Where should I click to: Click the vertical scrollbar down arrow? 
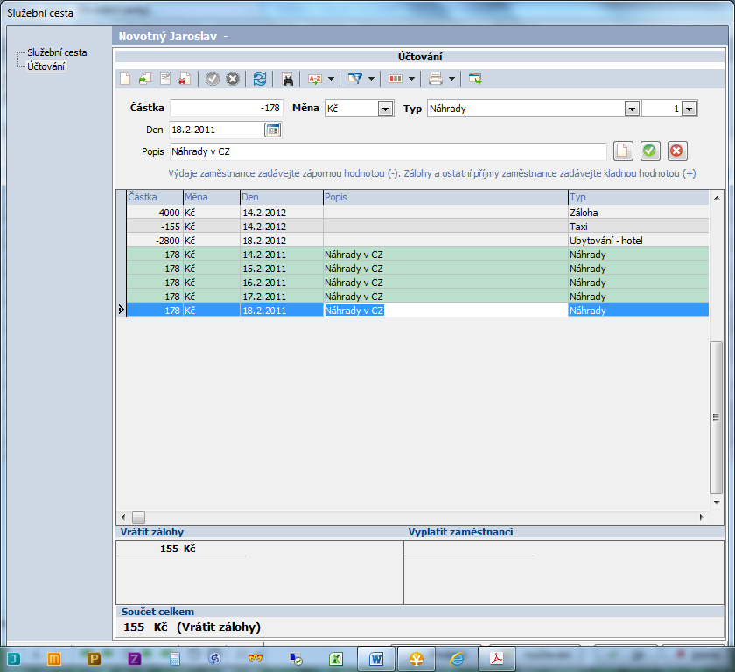point(717,503)
